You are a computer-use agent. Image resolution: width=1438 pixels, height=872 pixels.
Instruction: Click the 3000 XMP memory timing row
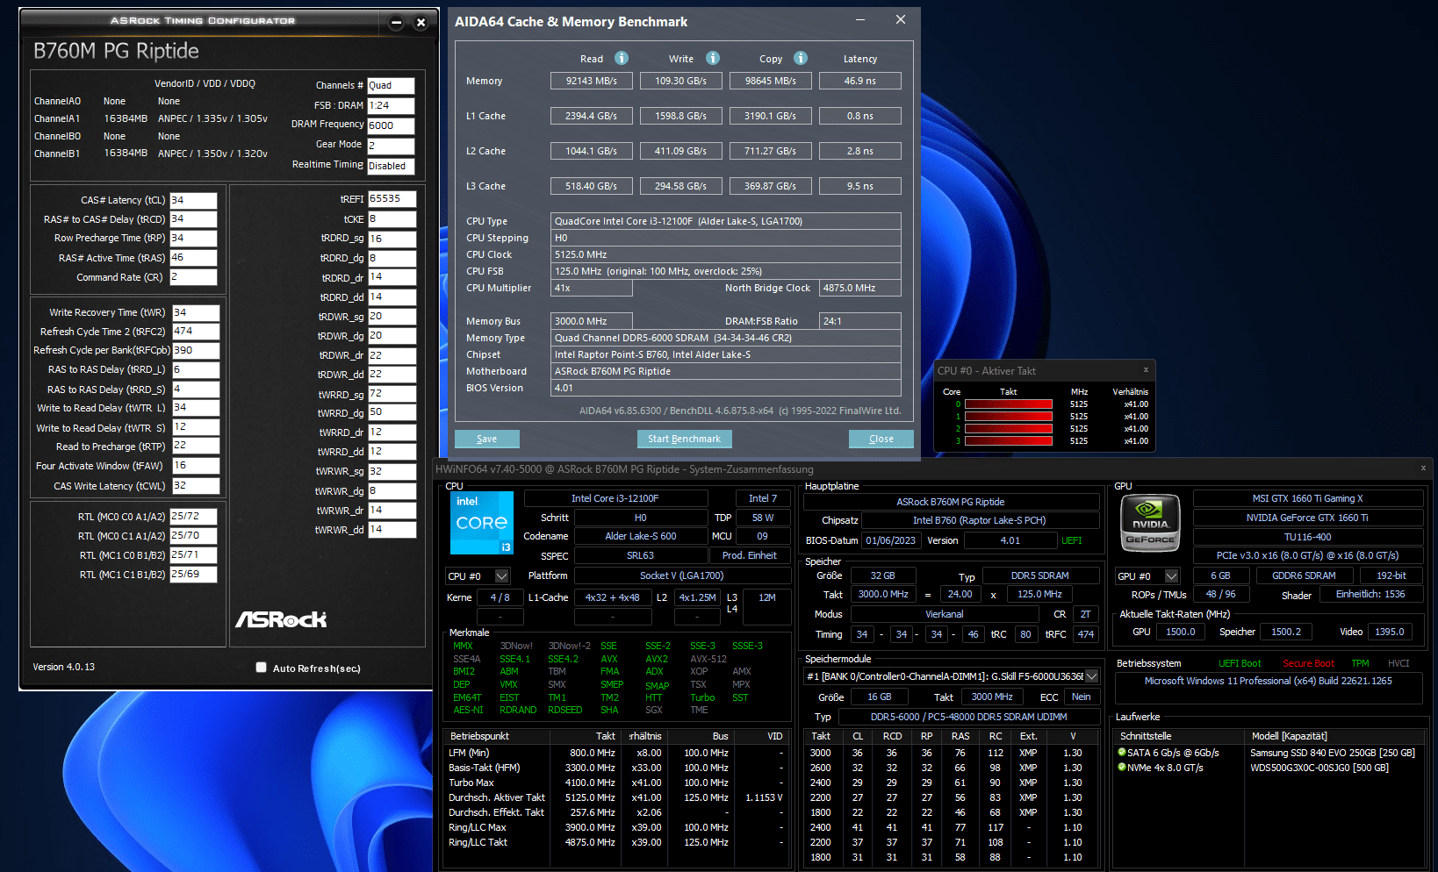[x=953, y=753]
